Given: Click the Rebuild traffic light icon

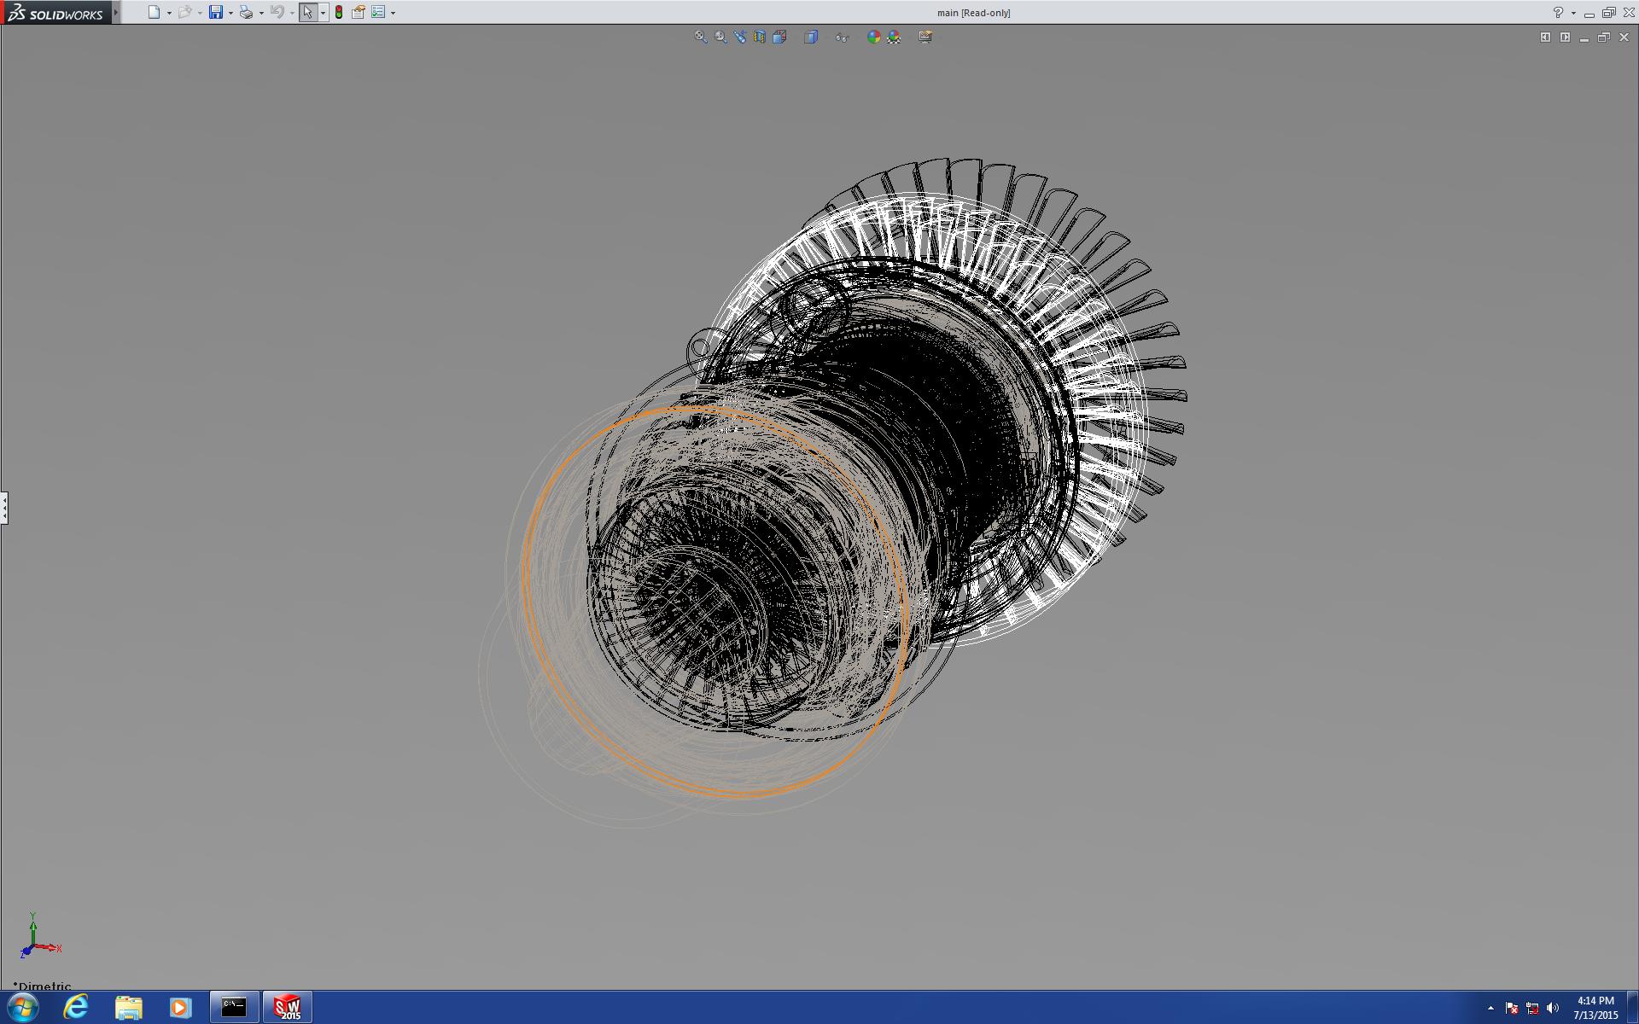Looking at the screenshot, I should pyautogui.click(x=339, y=12).
